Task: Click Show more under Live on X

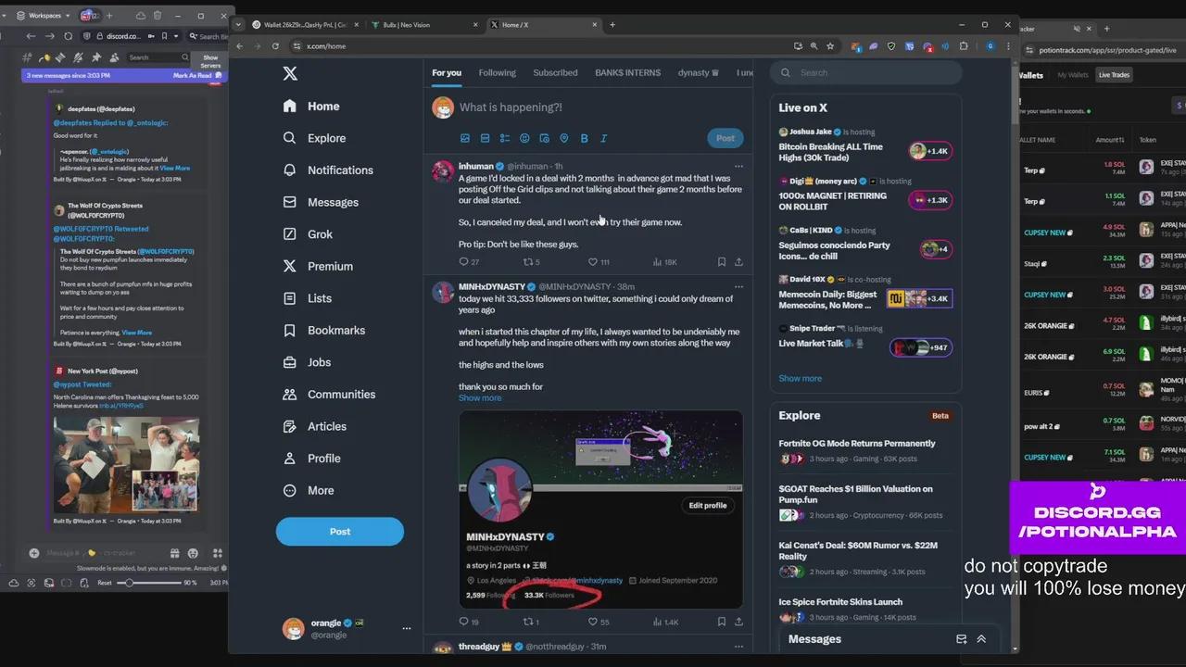Action: (x=800, y=378)
